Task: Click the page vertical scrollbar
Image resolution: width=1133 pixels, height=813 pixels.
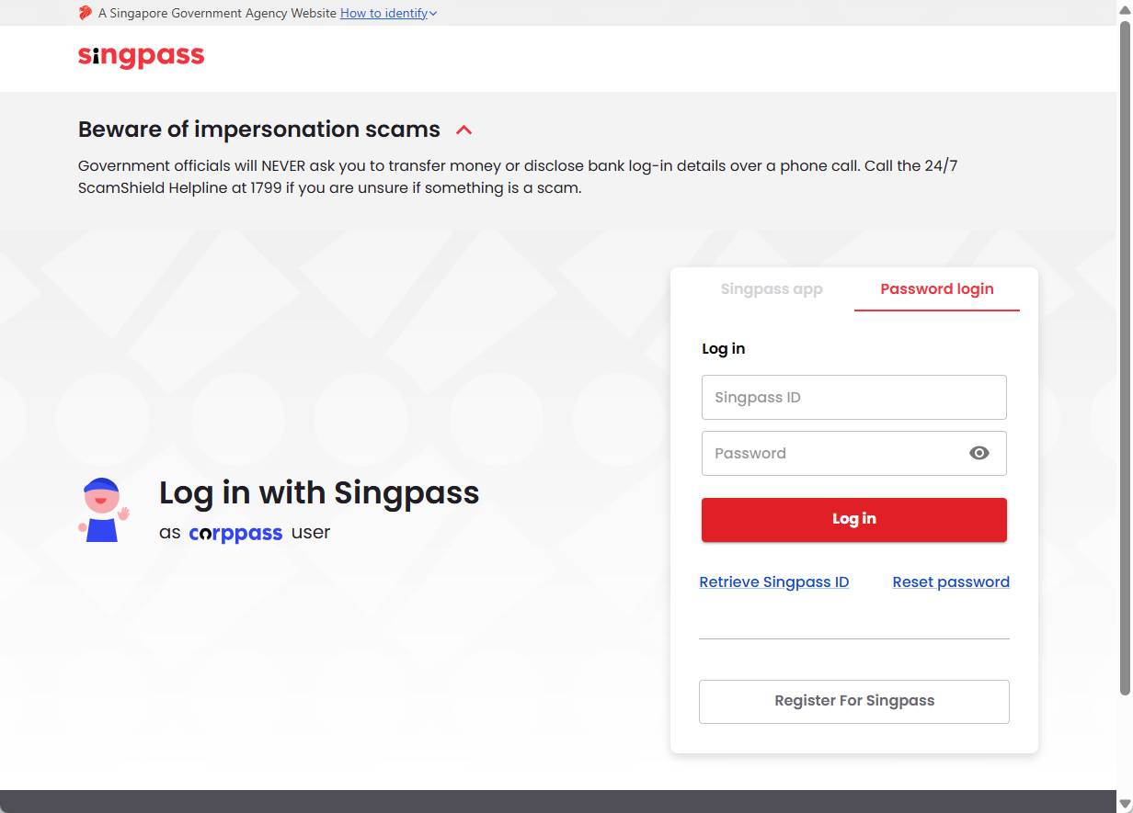Action: point(1125,358)
